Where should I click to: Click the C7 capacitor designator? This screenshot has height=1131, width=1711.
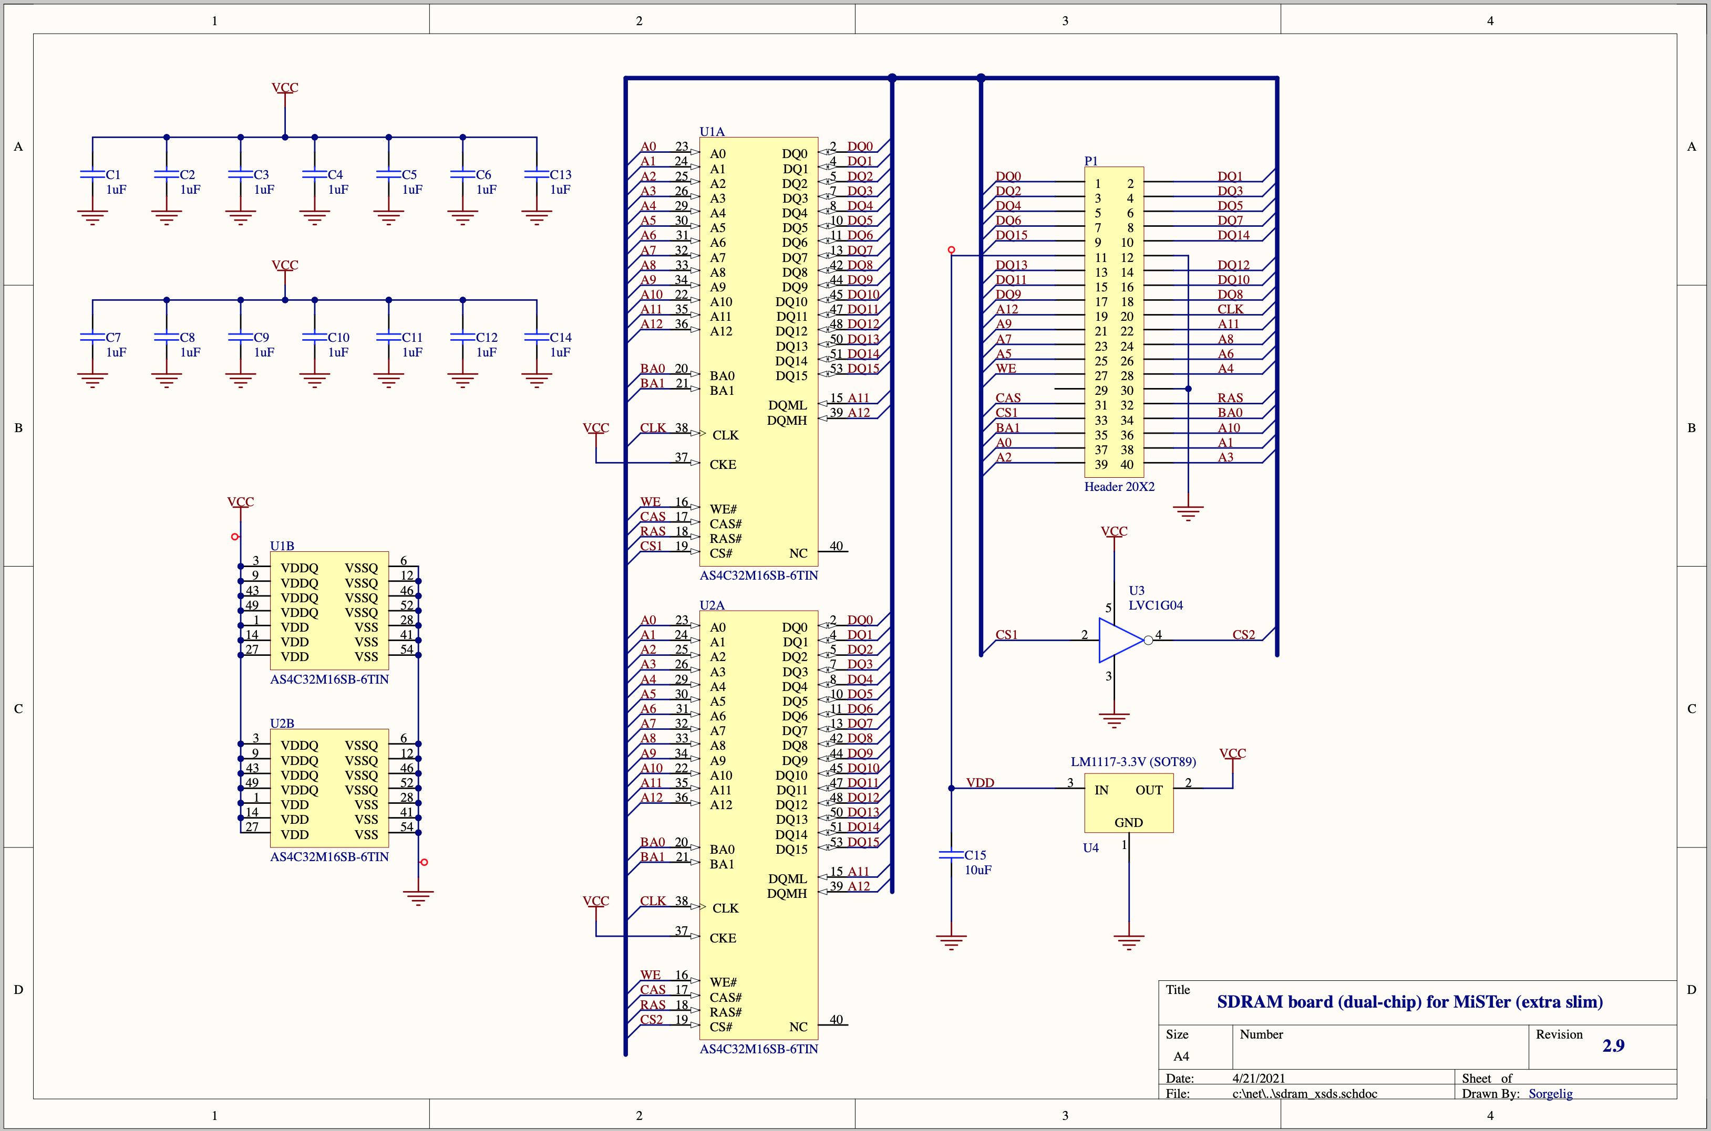114,338
